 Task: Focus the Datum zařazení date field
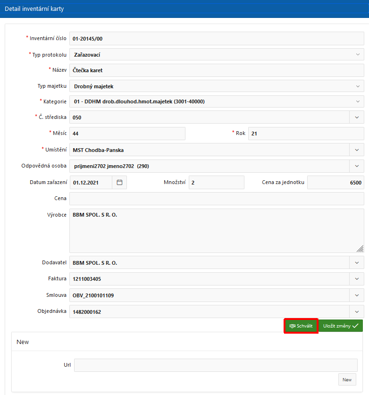[91, 182]
